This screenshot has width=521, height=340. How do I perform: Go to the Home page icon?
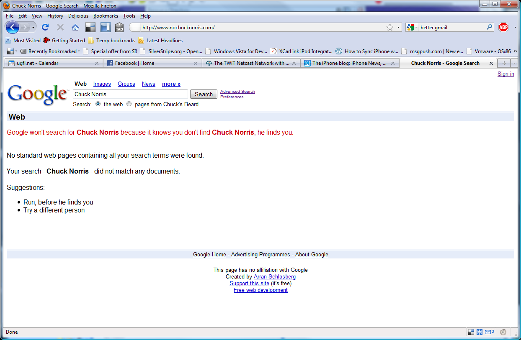click(75, 28)
